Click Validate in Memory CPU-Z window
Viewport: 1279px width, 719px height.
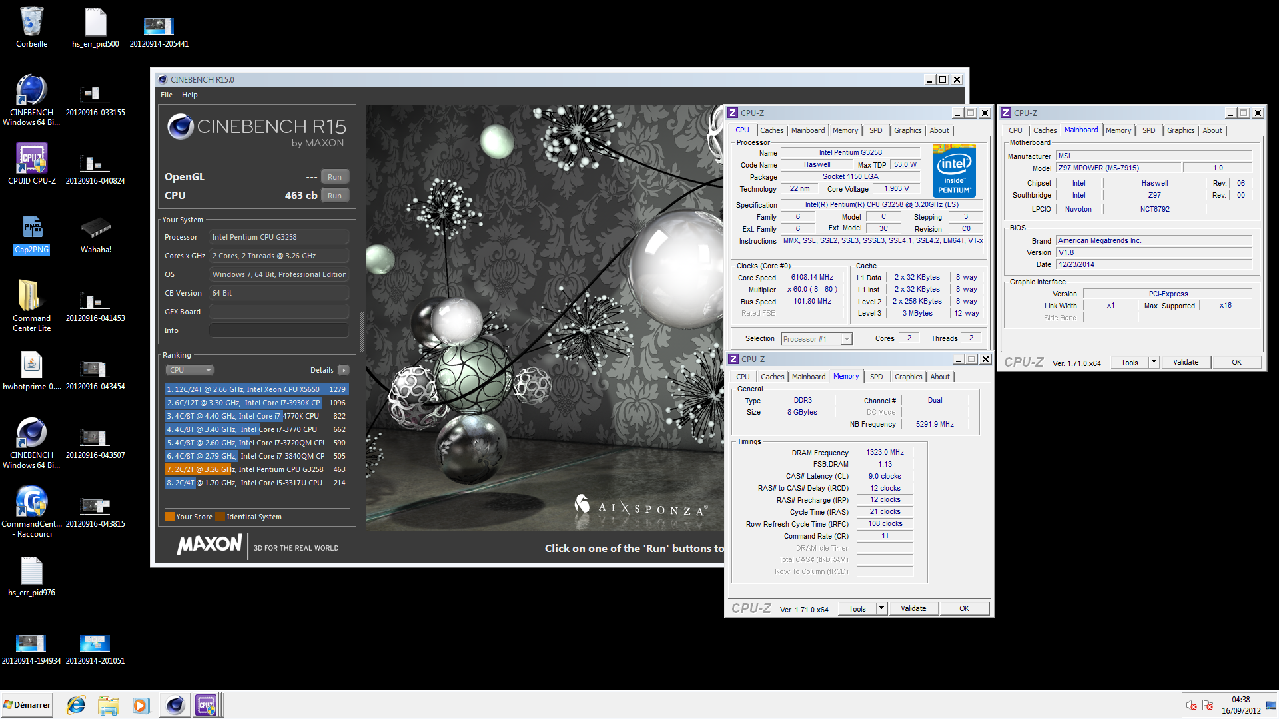point(913,609)
